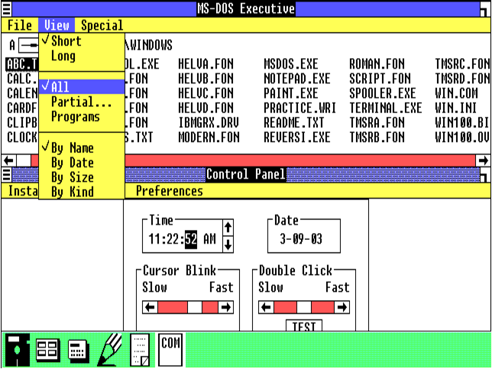The width and height of the screenshot is (492, 369).
Task: Open Control Panel Preferences menu
Action: 170,191
